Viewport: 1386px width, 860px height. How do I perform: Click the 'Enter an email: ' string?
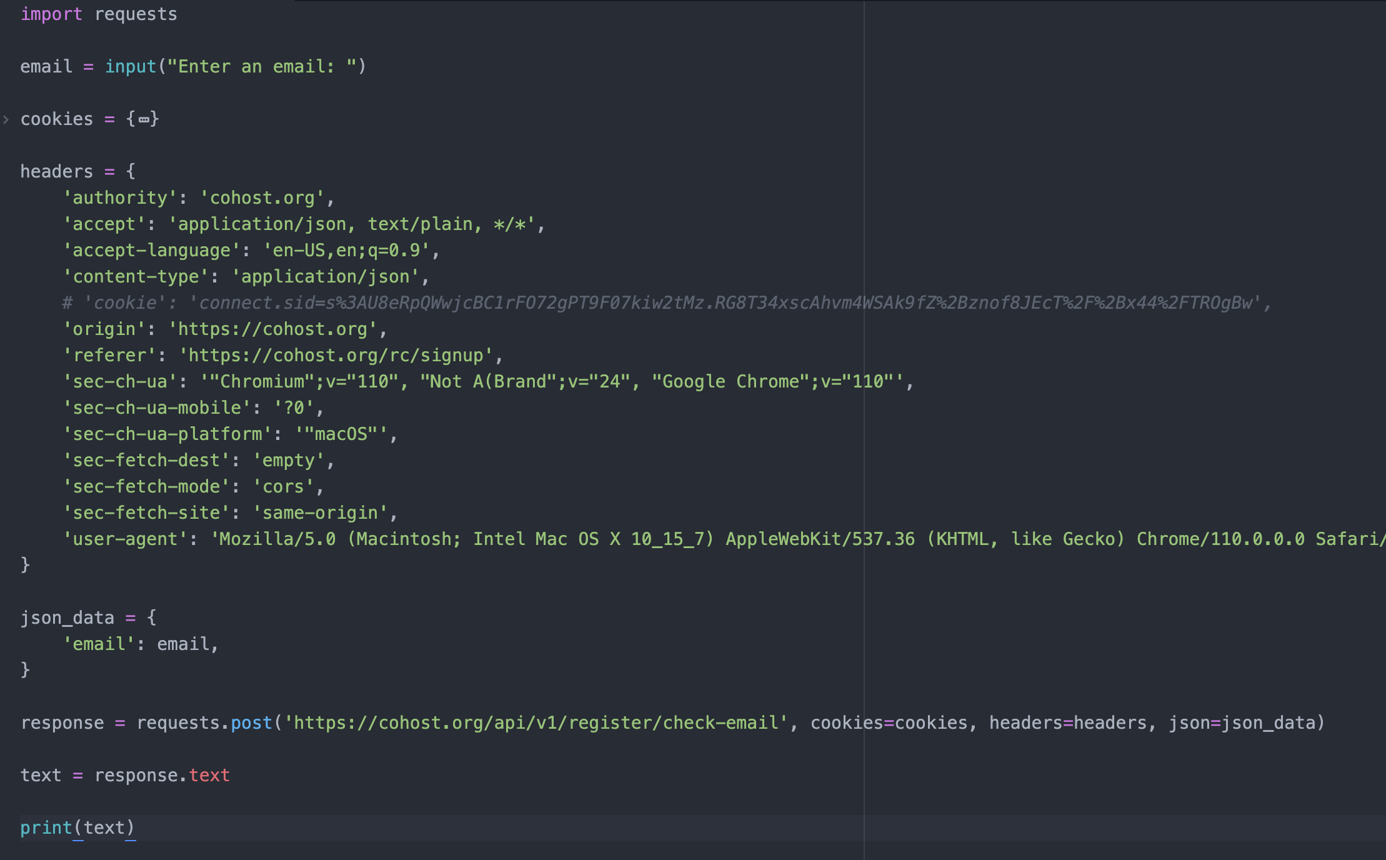coord(262,66)
